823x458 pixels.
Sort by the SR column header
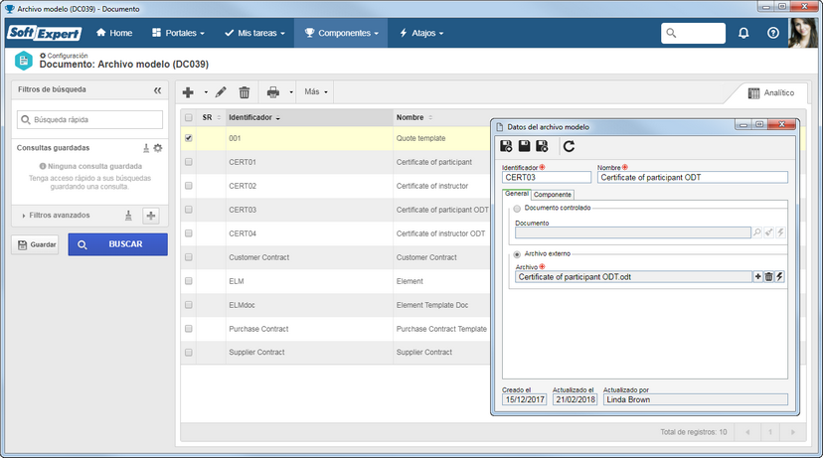point(211,117)
